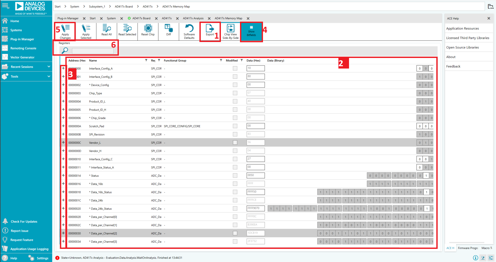Viewport: 496px width, 262px height.
Task: Select the Firmware Program tab at bottom right
Action: point(468,248)
